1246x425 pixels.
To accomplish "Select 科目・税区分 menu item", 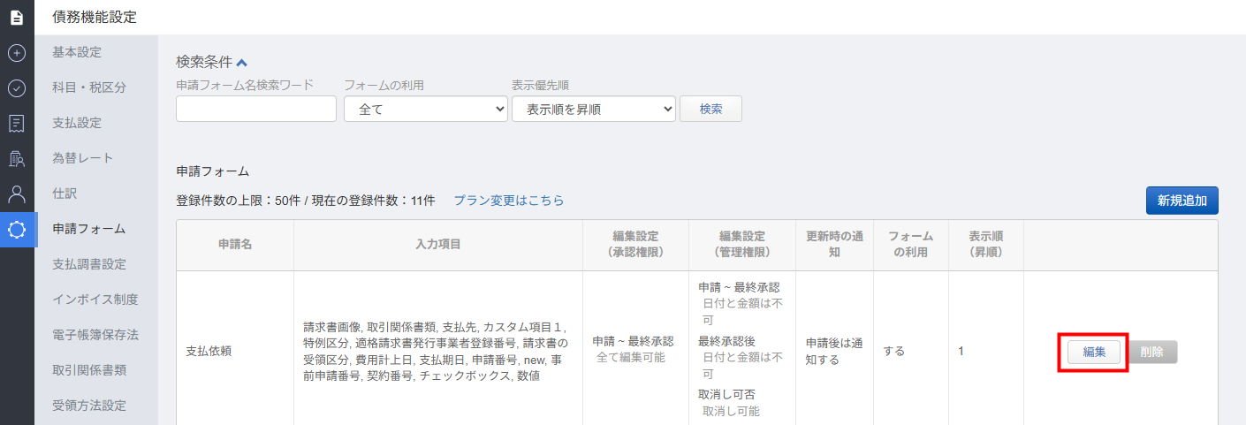I will (89, 87).
